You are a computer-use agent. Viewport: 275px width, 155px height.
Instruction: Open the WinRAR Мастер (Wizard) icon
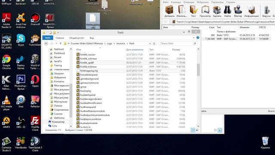[238, 11]
